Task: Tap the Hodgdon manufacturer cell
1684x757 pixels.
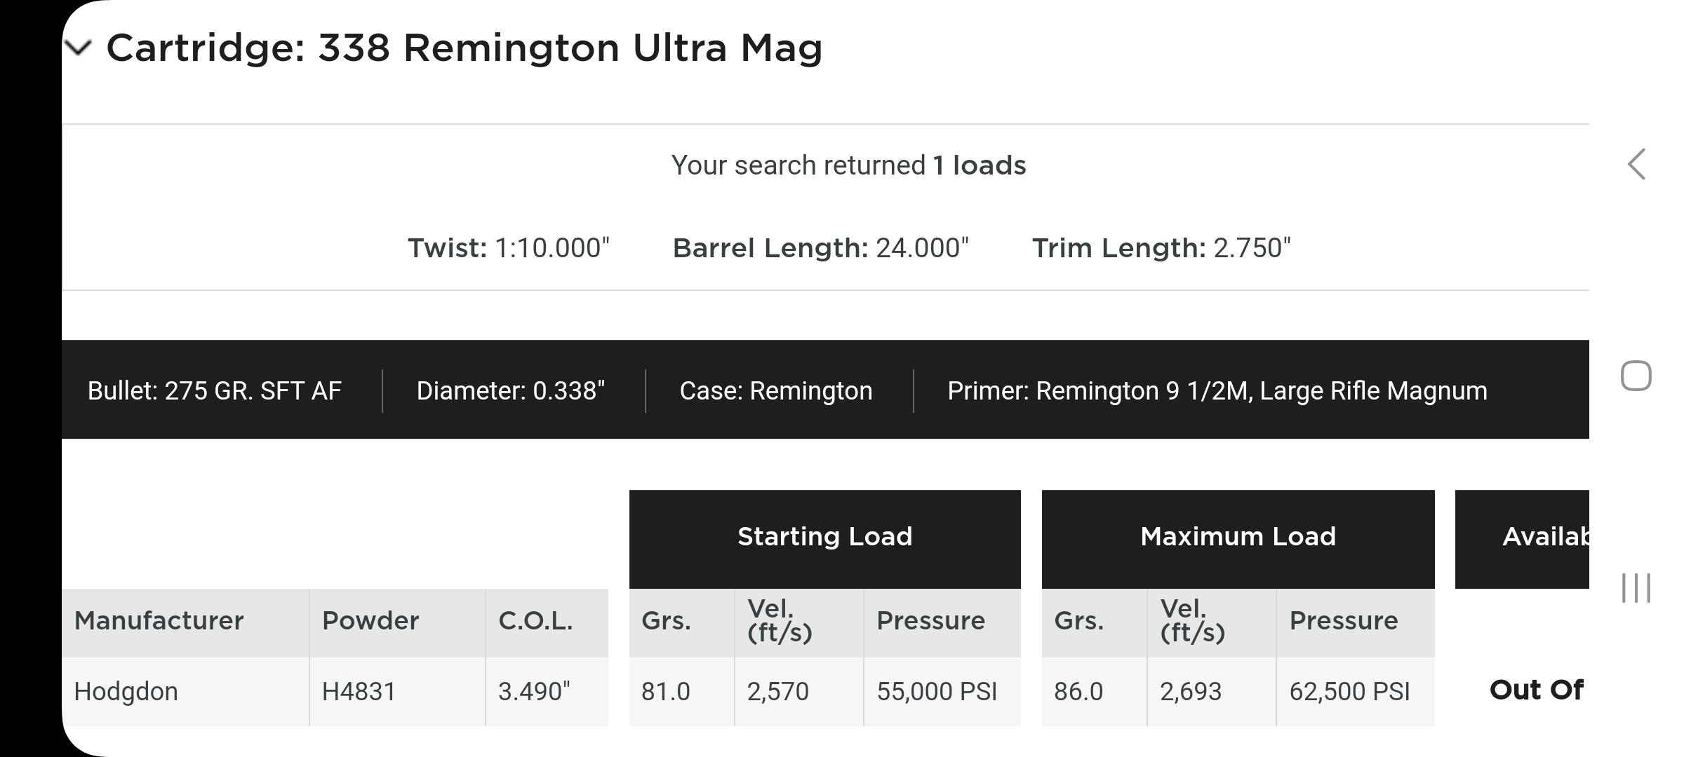Action: click(x=126, y=692)
